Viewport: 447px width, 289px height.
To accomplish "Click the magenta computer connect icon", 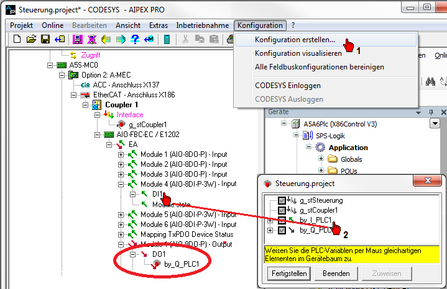I will pyautogui.click(x=77, y=39).
